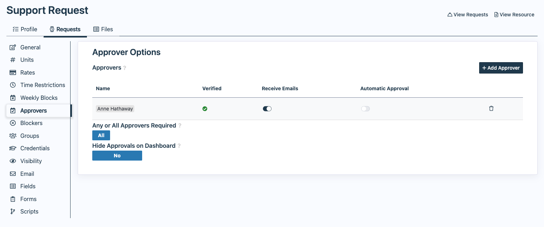Disable Receive Emails for Anne Hathaway
The width and height of the screenshot is (544, 227).
[x=267, y=109]
